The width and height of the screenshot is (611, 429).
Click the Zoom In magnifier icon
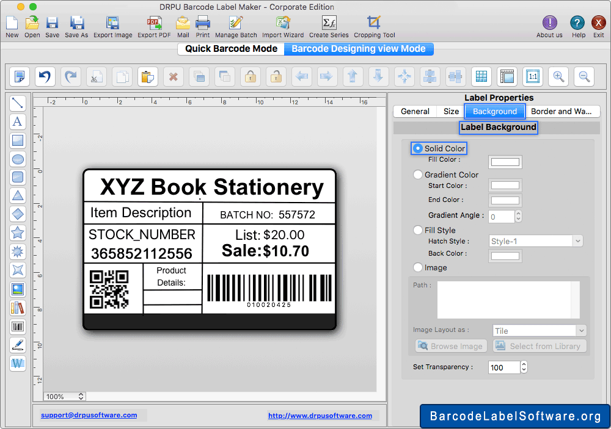[558, 76]
